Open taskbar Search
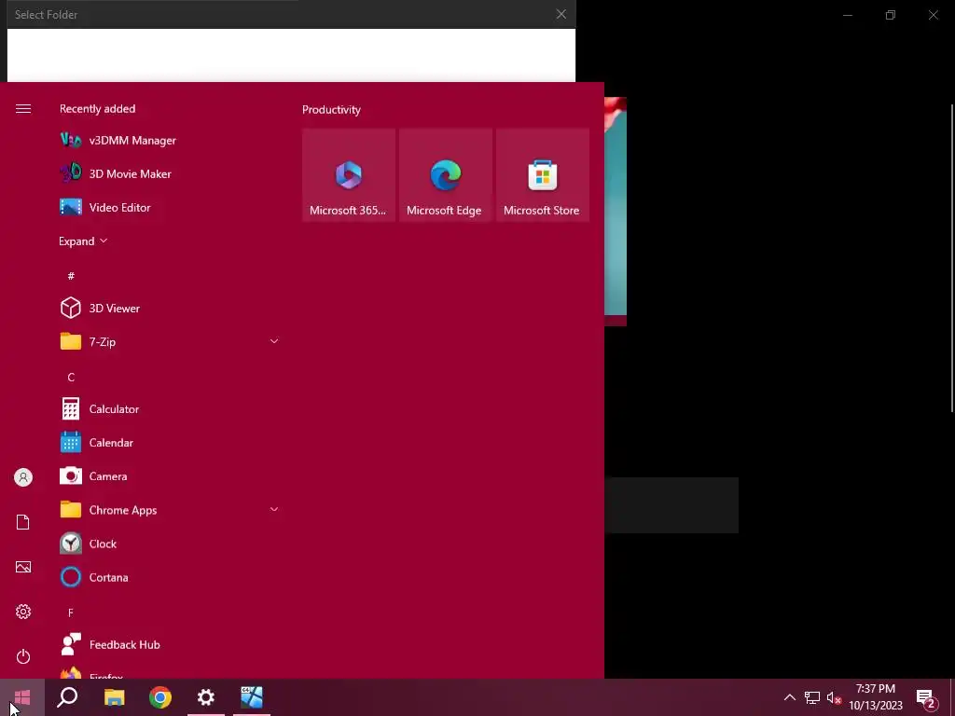955x716 pixels. pyautogui.click(x=67, y=697)
